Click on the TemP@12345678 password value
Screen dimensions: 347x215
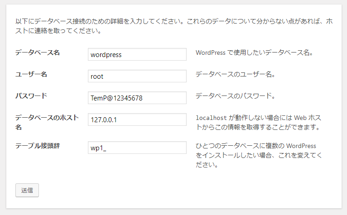click(x=118, y=98)
